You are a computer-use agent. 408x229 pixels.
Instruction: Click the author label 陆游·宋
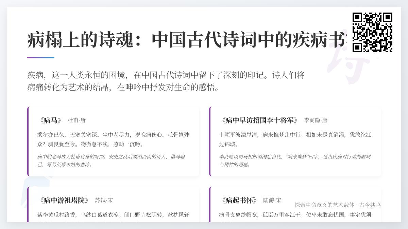click(x=272, y=201)
